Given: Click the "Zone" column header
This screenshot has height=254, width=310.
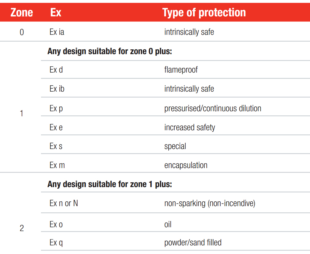Looking at the screenshot, I should (x=22, y=13).
